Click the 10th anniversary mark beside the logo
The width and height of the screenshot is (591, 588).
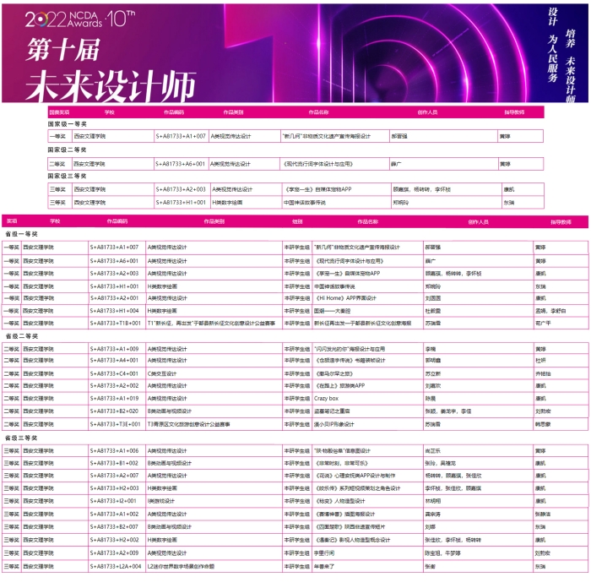(x=122, y=18)
